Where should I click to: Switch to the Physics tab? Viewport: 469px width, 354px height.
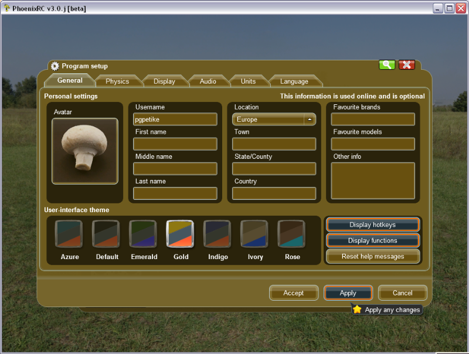pos(117,81)
